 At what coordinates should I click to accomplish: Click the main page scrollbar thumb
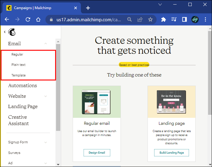tap(210, 73)
